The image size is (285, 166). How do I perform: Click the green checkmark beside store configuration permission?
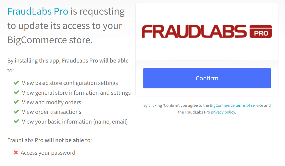tap(16, 83)
